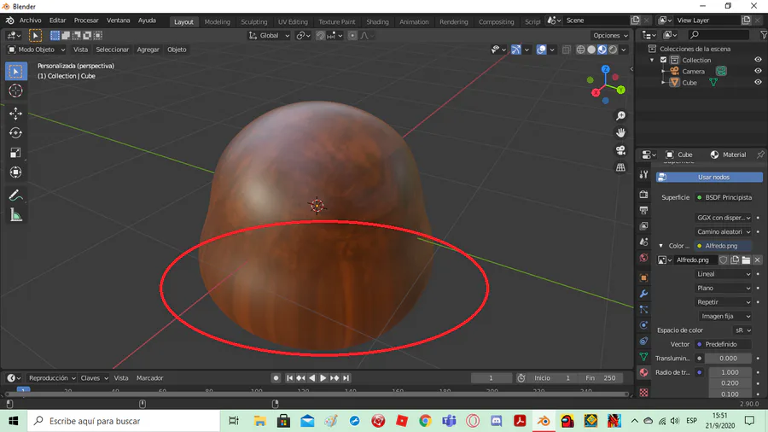Click the Usar nodos button
The height and width of the screenshot is (432, 768).
pyautogui.click(x=709, y=178)
